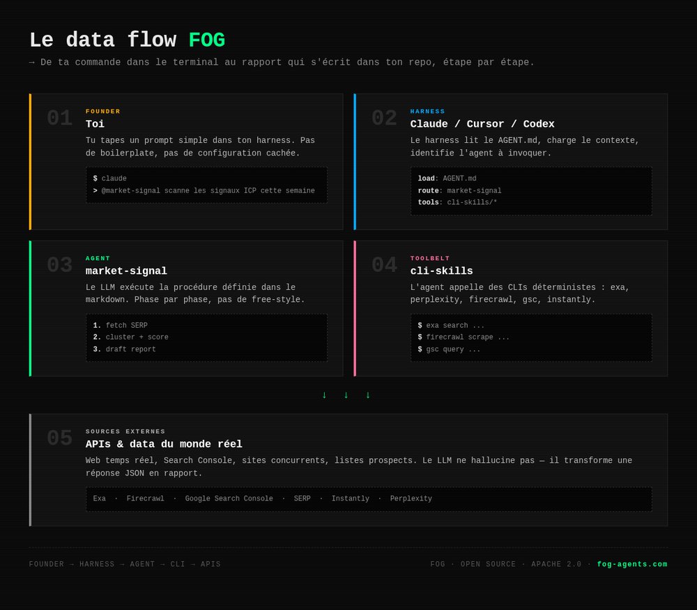Click step '2. cluster + score'
The height and width of the screenshot is (610, 697).
click(x=131, y=337)
